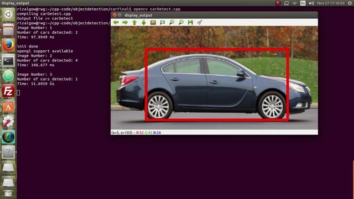Image resolution: width=354 pixels, height=199 pixels.
Task: Zoom in with the plus magnifier icon
Action: click(x=172, y=22)
